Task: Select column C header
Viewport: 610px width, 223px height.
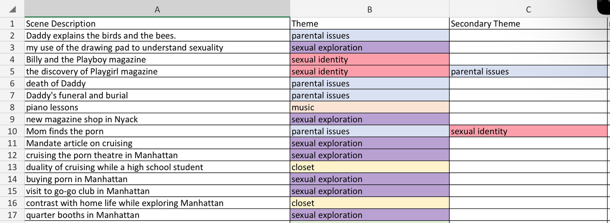Action: pos(528,9)
